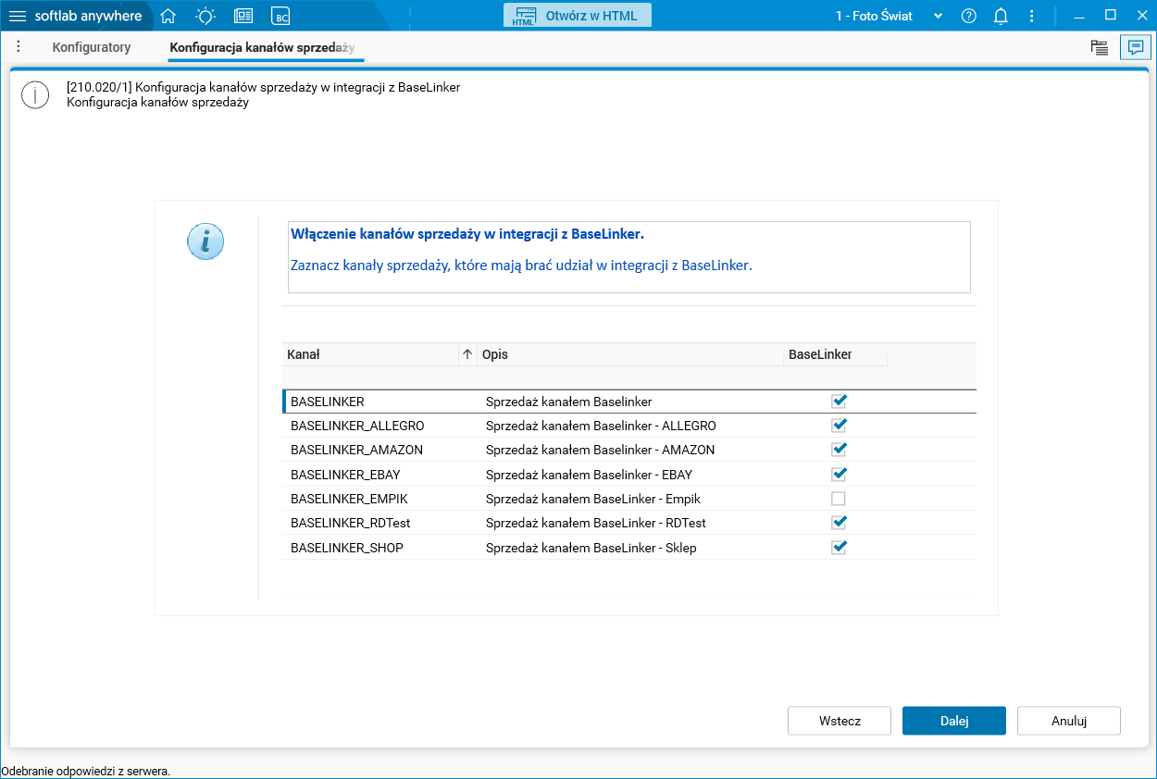
Task: Click the Kanał column header
Action: pyautogui.click(x=370, y=354)
